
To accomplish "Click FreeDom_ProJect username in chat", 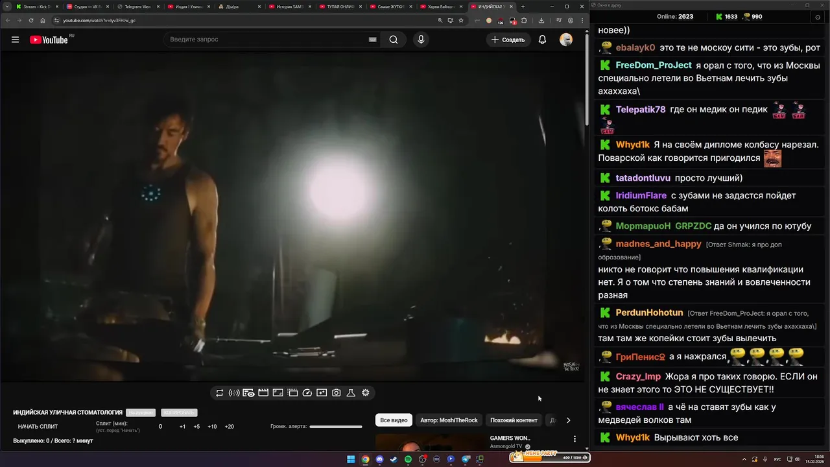I will click(654, 66).
